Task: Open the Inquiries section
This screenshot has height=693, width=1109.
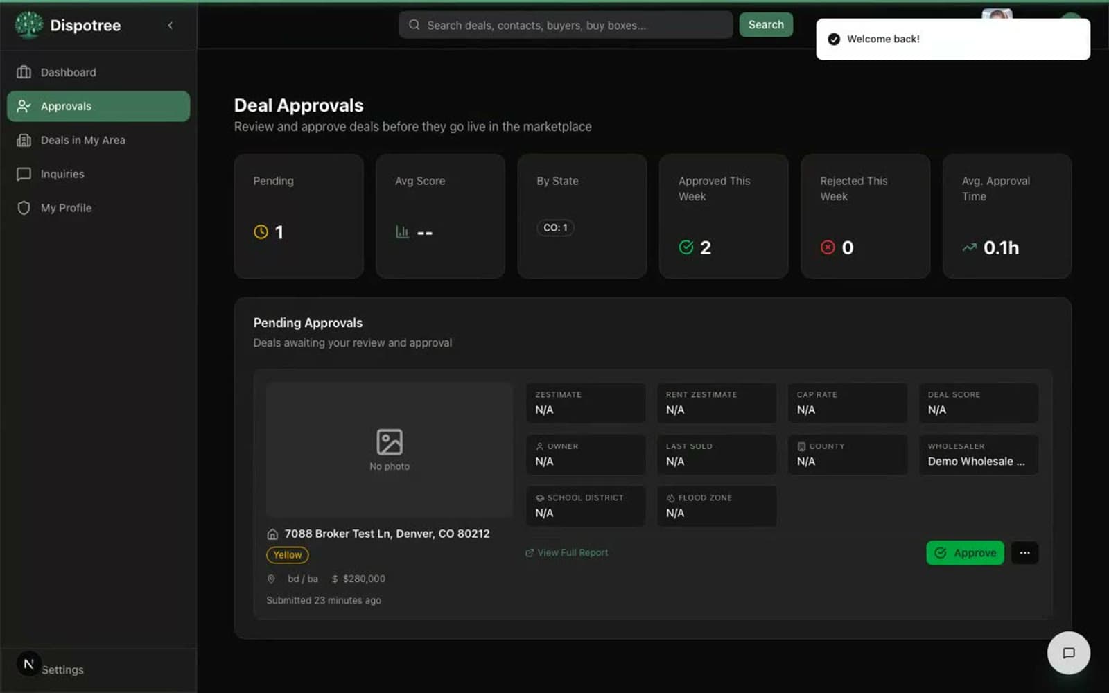Action: 98,174
